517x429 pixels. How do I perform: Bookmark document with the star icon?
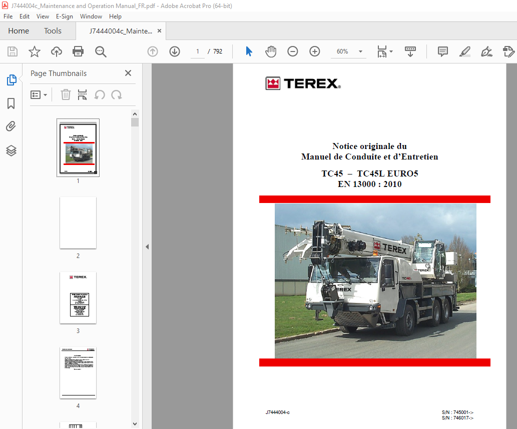pyautogui.click(x=35, y=51)
